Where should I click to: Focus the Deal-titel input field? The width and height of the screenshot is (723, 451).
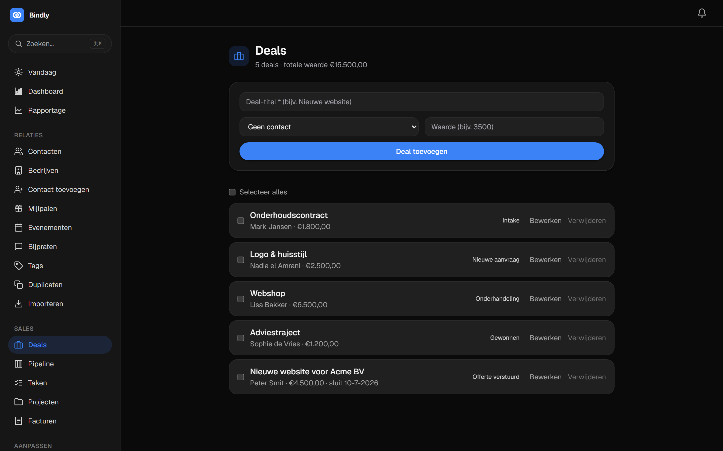[421, 102]
